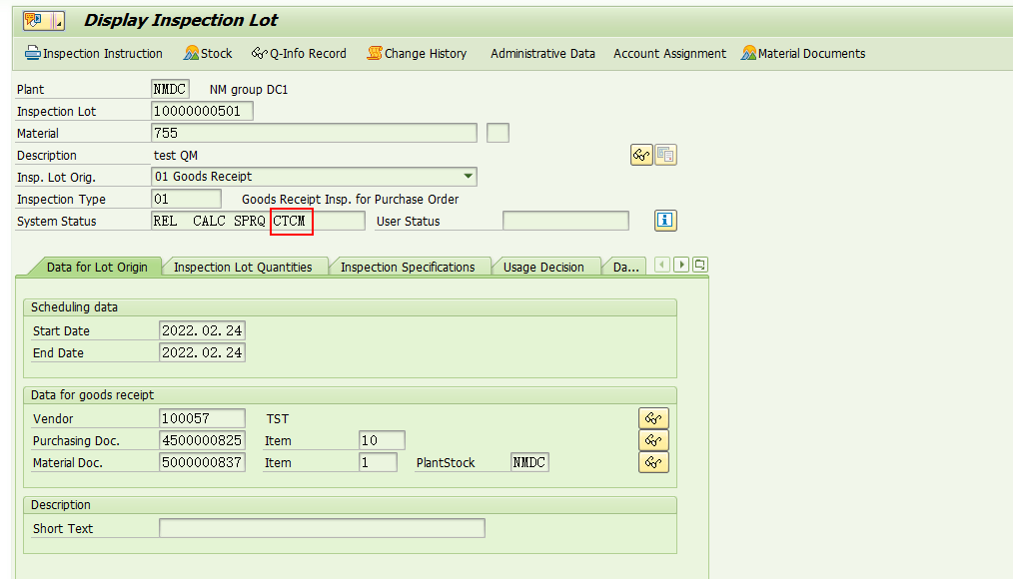Display purchasing document 4500000825 via glasses icon
Viewport: 1013px width, 579px height.
click(653, 439)
